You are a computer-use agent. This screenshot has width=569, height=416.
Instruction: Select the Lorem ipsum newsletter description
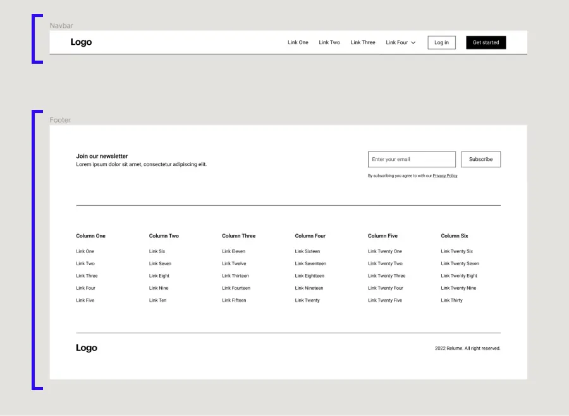(142, 165)
